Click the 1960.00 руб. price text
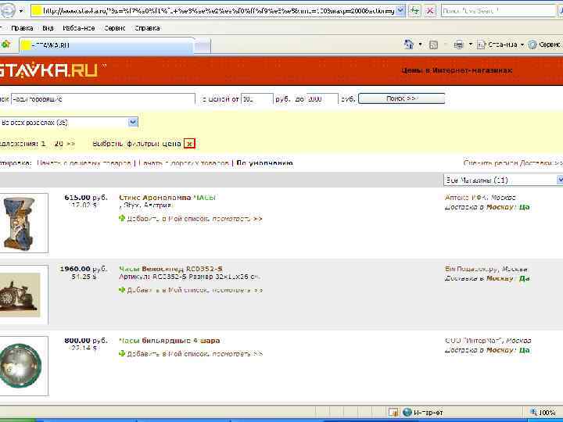Image resolution: width=563 pixels, height=422 pixels. [84, 269]
